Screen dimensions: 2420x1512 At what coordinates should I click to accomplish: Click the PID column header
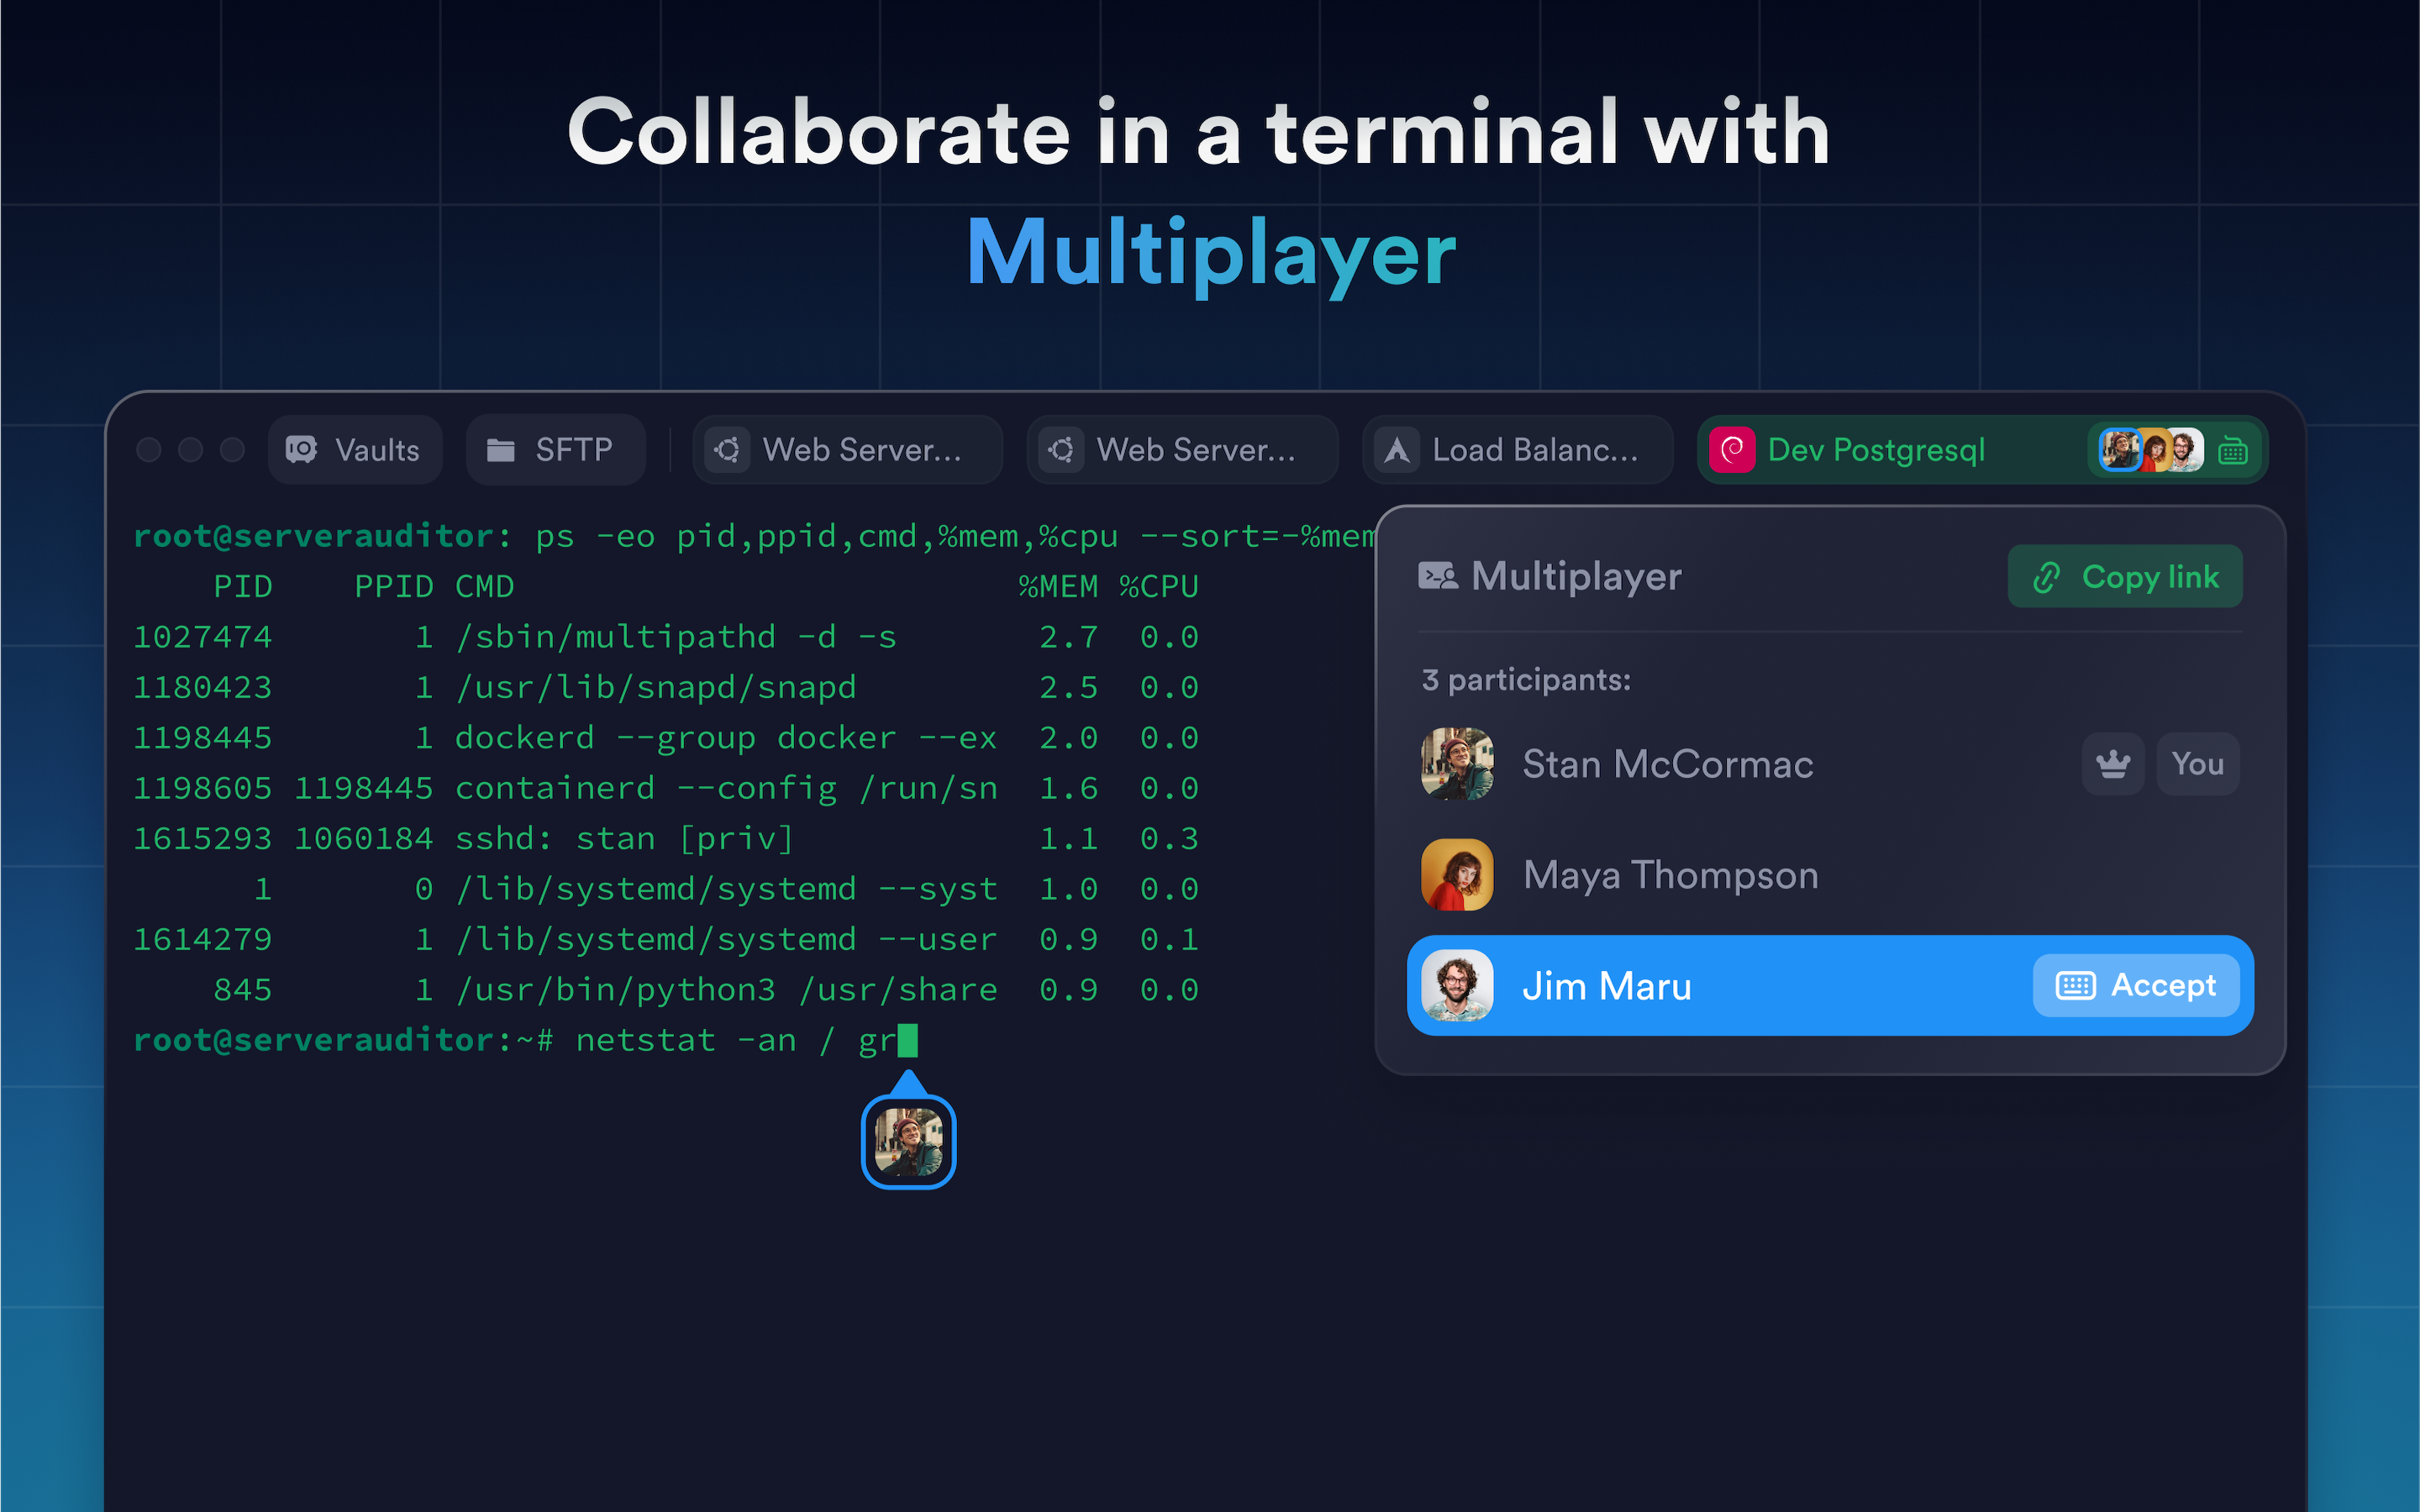pyautogui.click(x=243, y=586)
